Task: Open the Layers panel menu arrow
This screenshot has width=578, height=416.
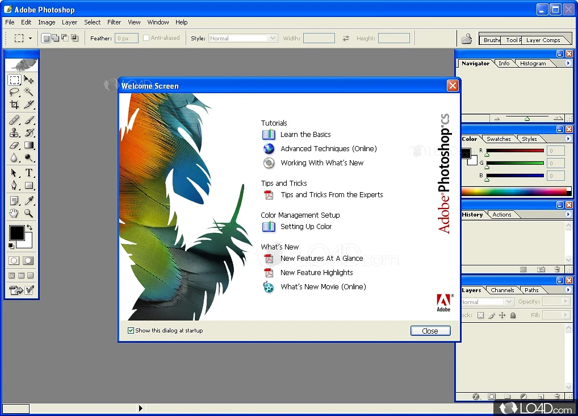Action: (568, 290)
